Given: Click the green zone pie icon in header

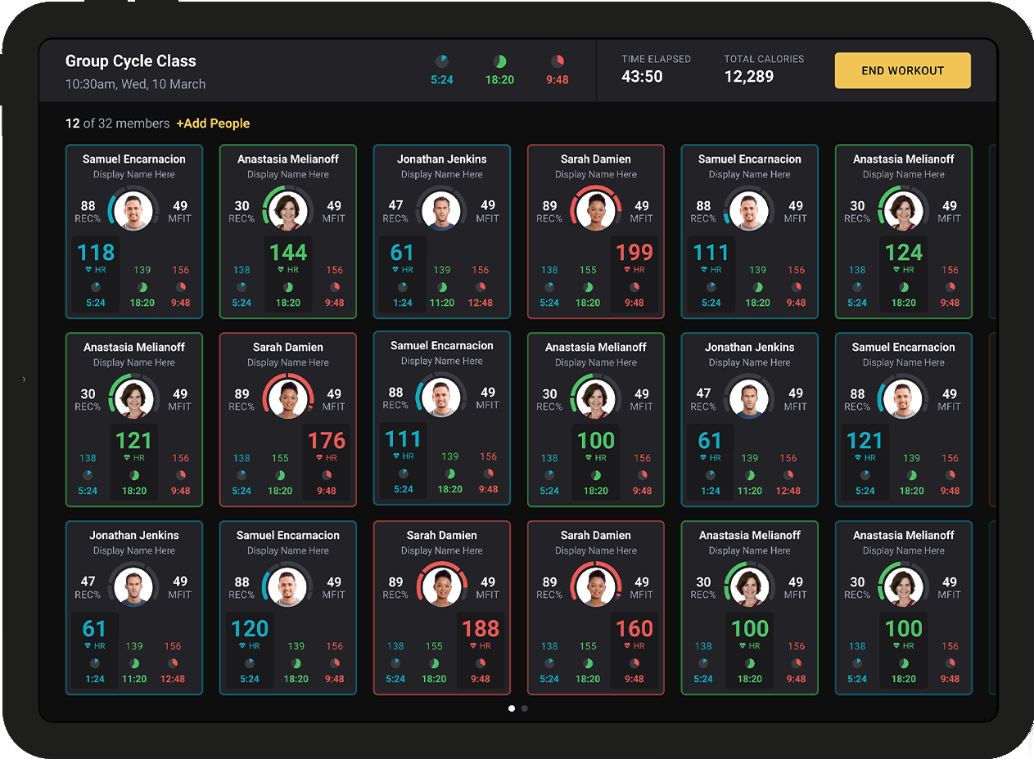Looking at the screenshot, I should click(x=499, y=61).
